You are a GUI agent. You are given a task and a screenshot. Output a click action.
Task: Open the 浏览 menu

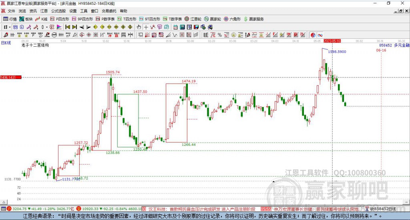[x=22, y=11]
